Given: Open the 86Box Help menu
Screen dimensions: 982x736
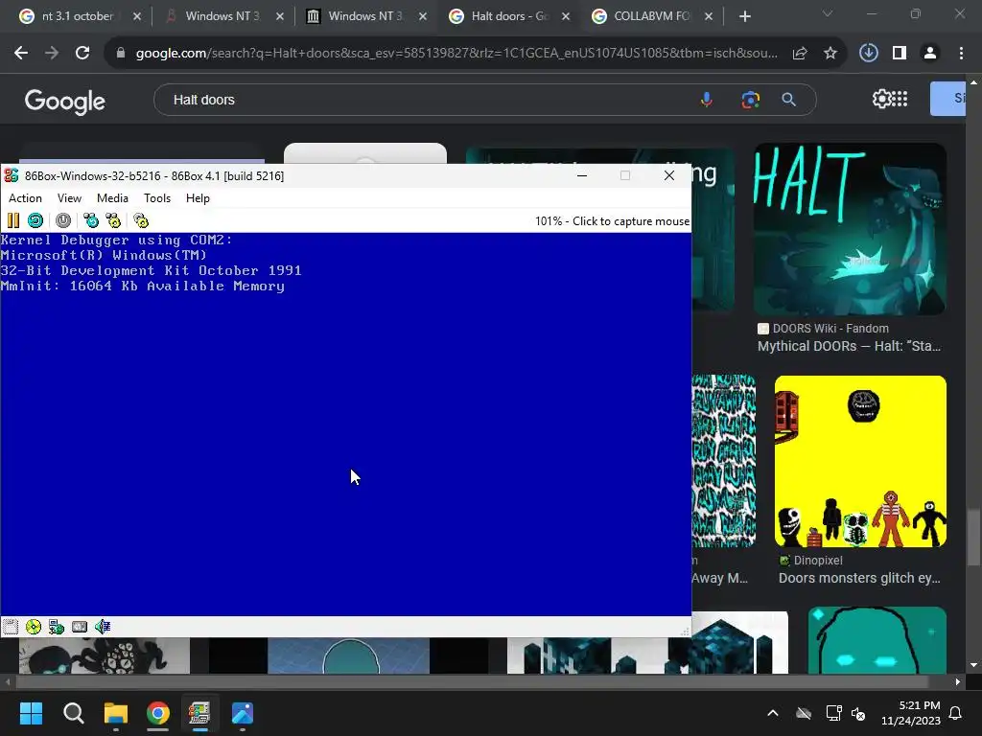Looking at the screenshot, I should [198, 198].
